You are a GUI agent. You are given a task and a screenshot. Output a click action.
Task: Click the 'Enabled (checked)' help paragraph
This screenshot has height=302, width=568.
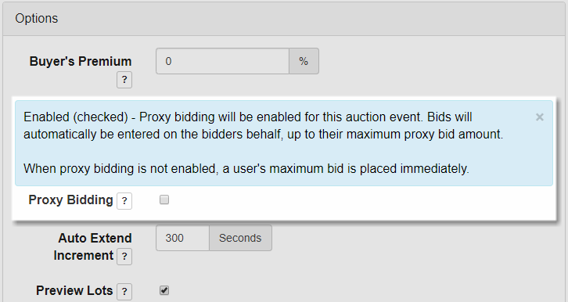coord(264,126)
